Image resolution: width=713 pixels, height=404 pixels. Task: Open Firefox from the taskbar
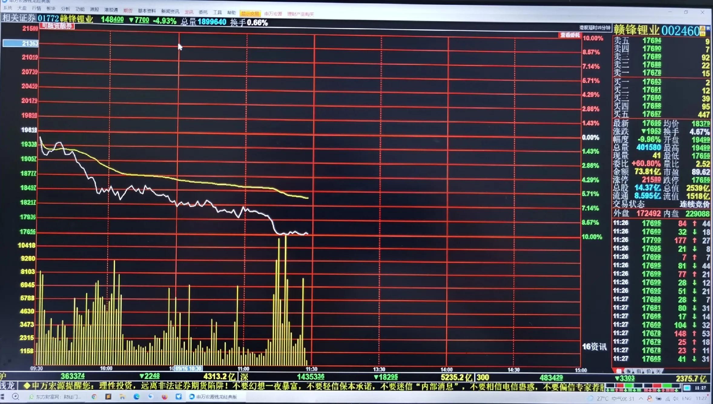[x=164, y=397]
